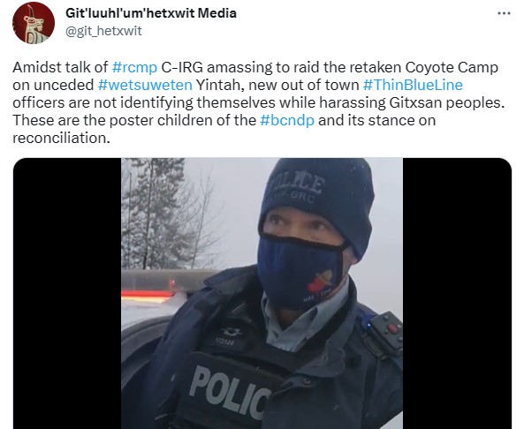Open the #rcmp hashtag link
The image size is (524, 429).
(x=134, y=67)
